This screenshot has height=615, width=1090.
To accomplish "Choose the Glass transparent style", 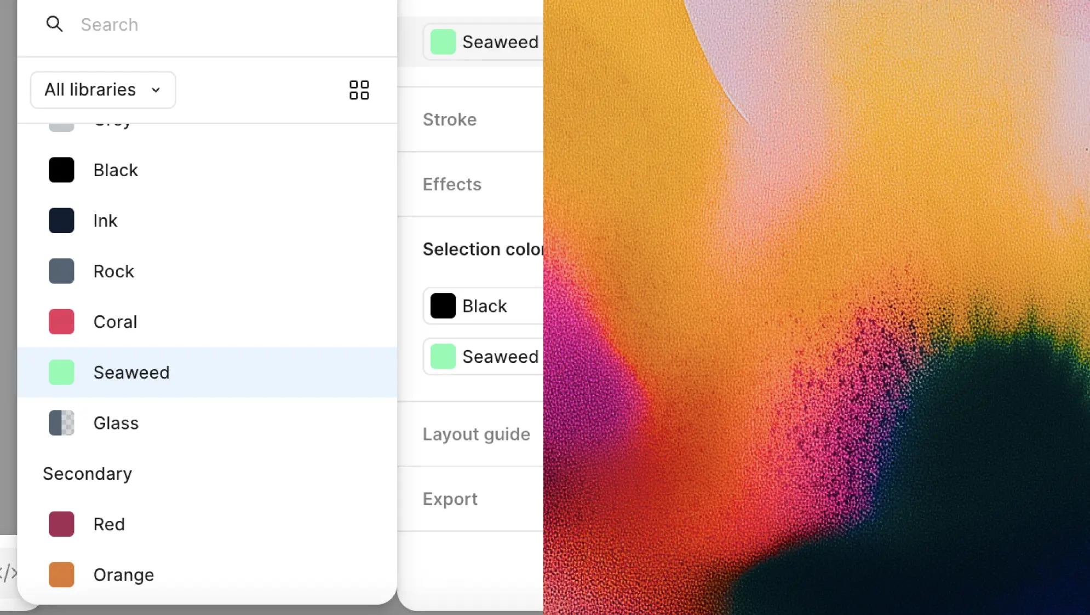I will pos(207,423).
